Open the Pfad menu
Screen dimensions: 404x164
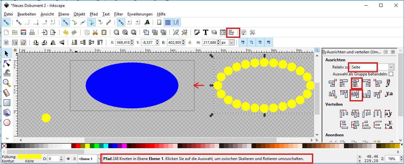[94, 14]
